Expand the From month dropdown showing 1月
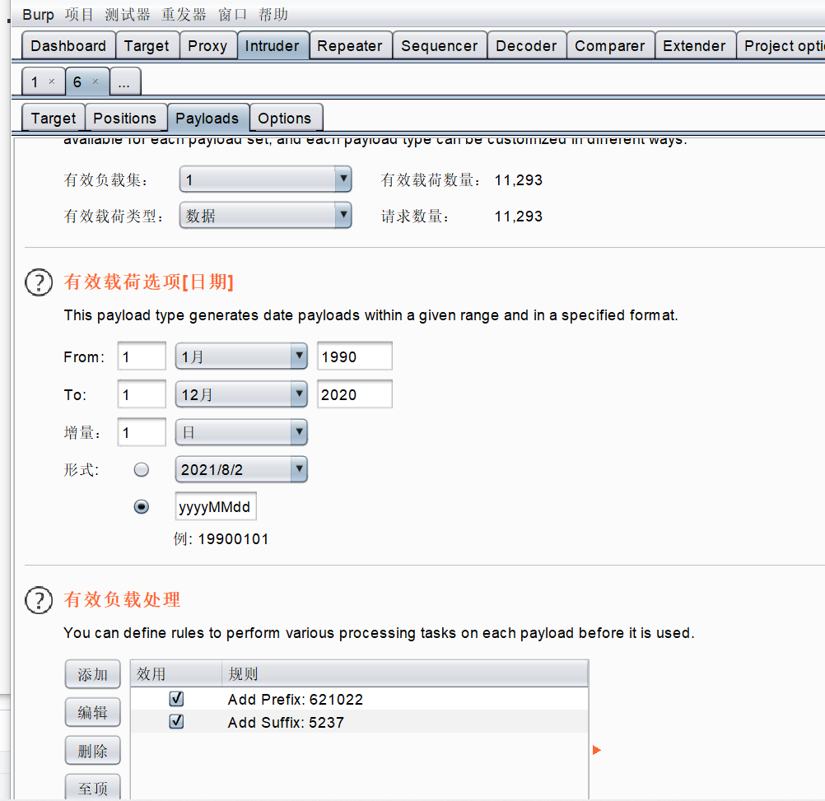825x801 pixels. point(241,356)
